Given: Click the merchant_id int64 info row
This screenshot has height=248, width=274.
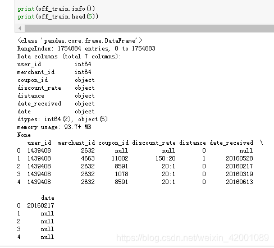Looking at the screenshot, I should [54, 72].
